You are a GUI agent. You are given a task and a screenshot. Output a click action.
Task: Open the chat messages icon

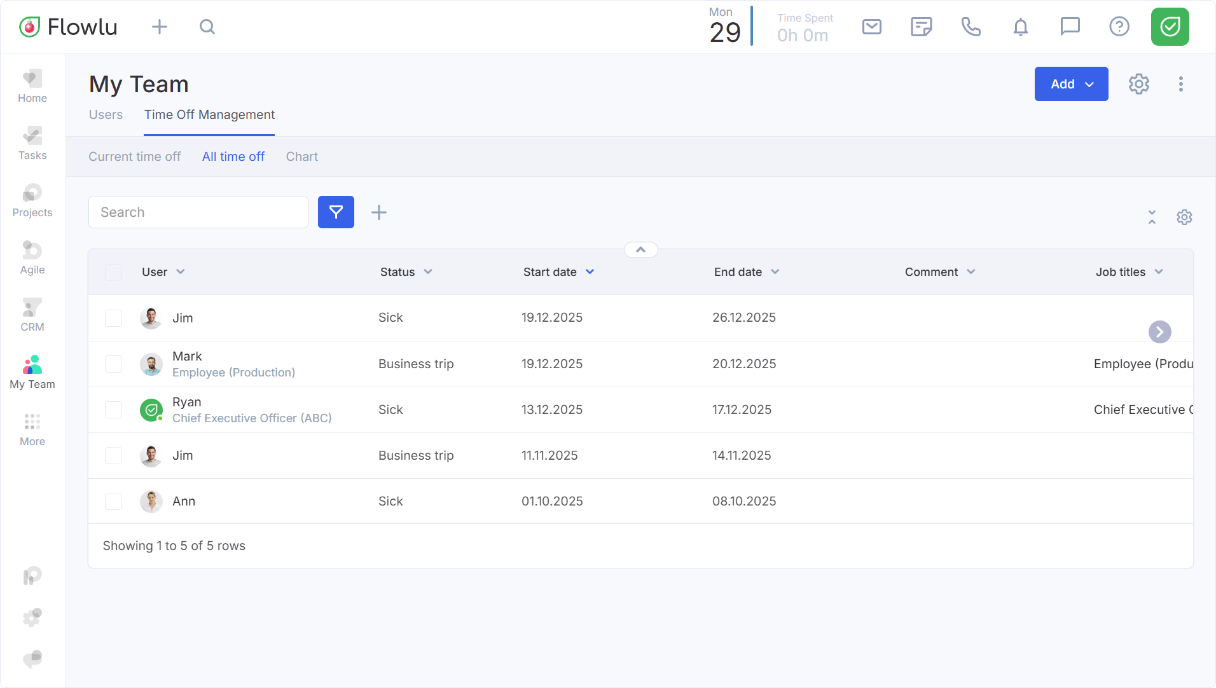pyautogui.click(x=1070, y=27)
